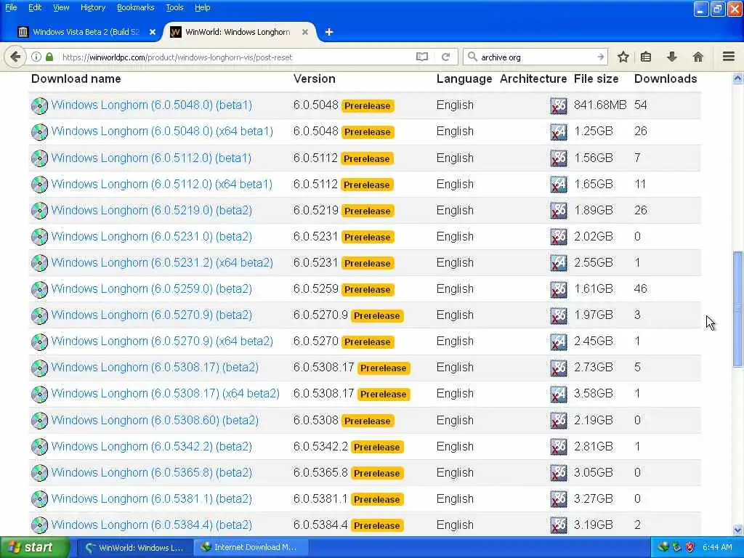The image size is (744, 558).
Task: Open the Firefox hamburger menu
Action: [x=729, y=57]
